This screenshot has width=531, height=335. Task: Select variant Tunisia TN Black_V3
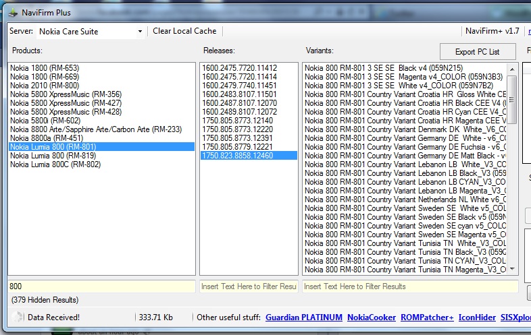(405, 253)
